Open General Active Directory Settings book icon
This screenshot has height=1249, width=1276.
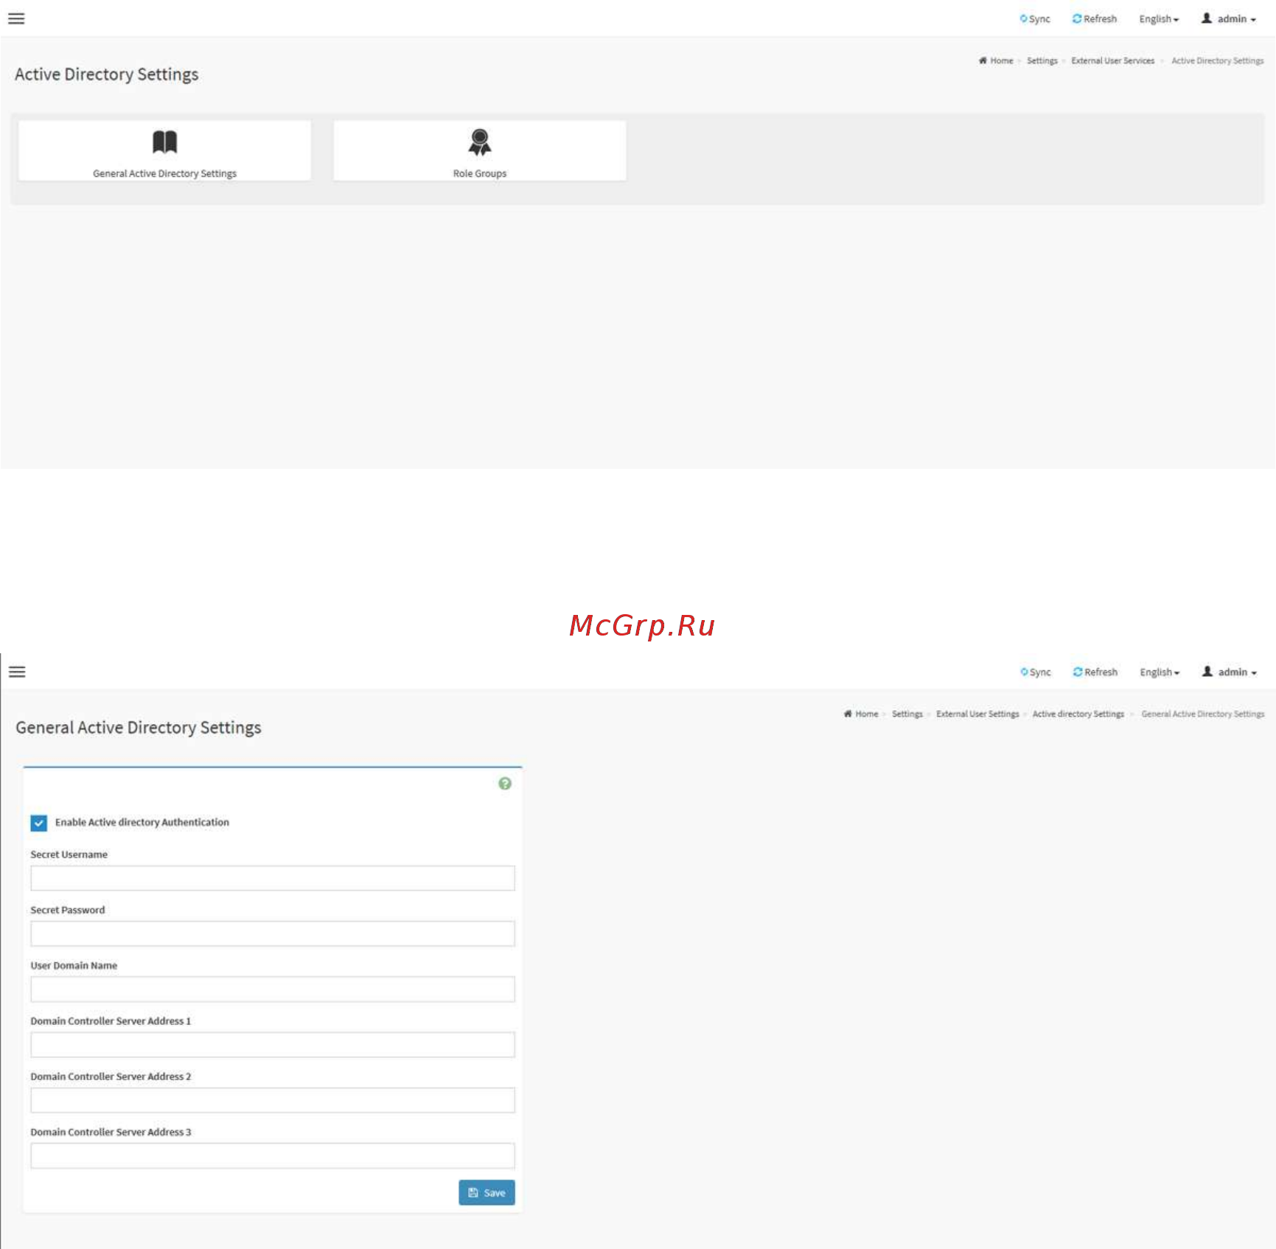(165, 142)
